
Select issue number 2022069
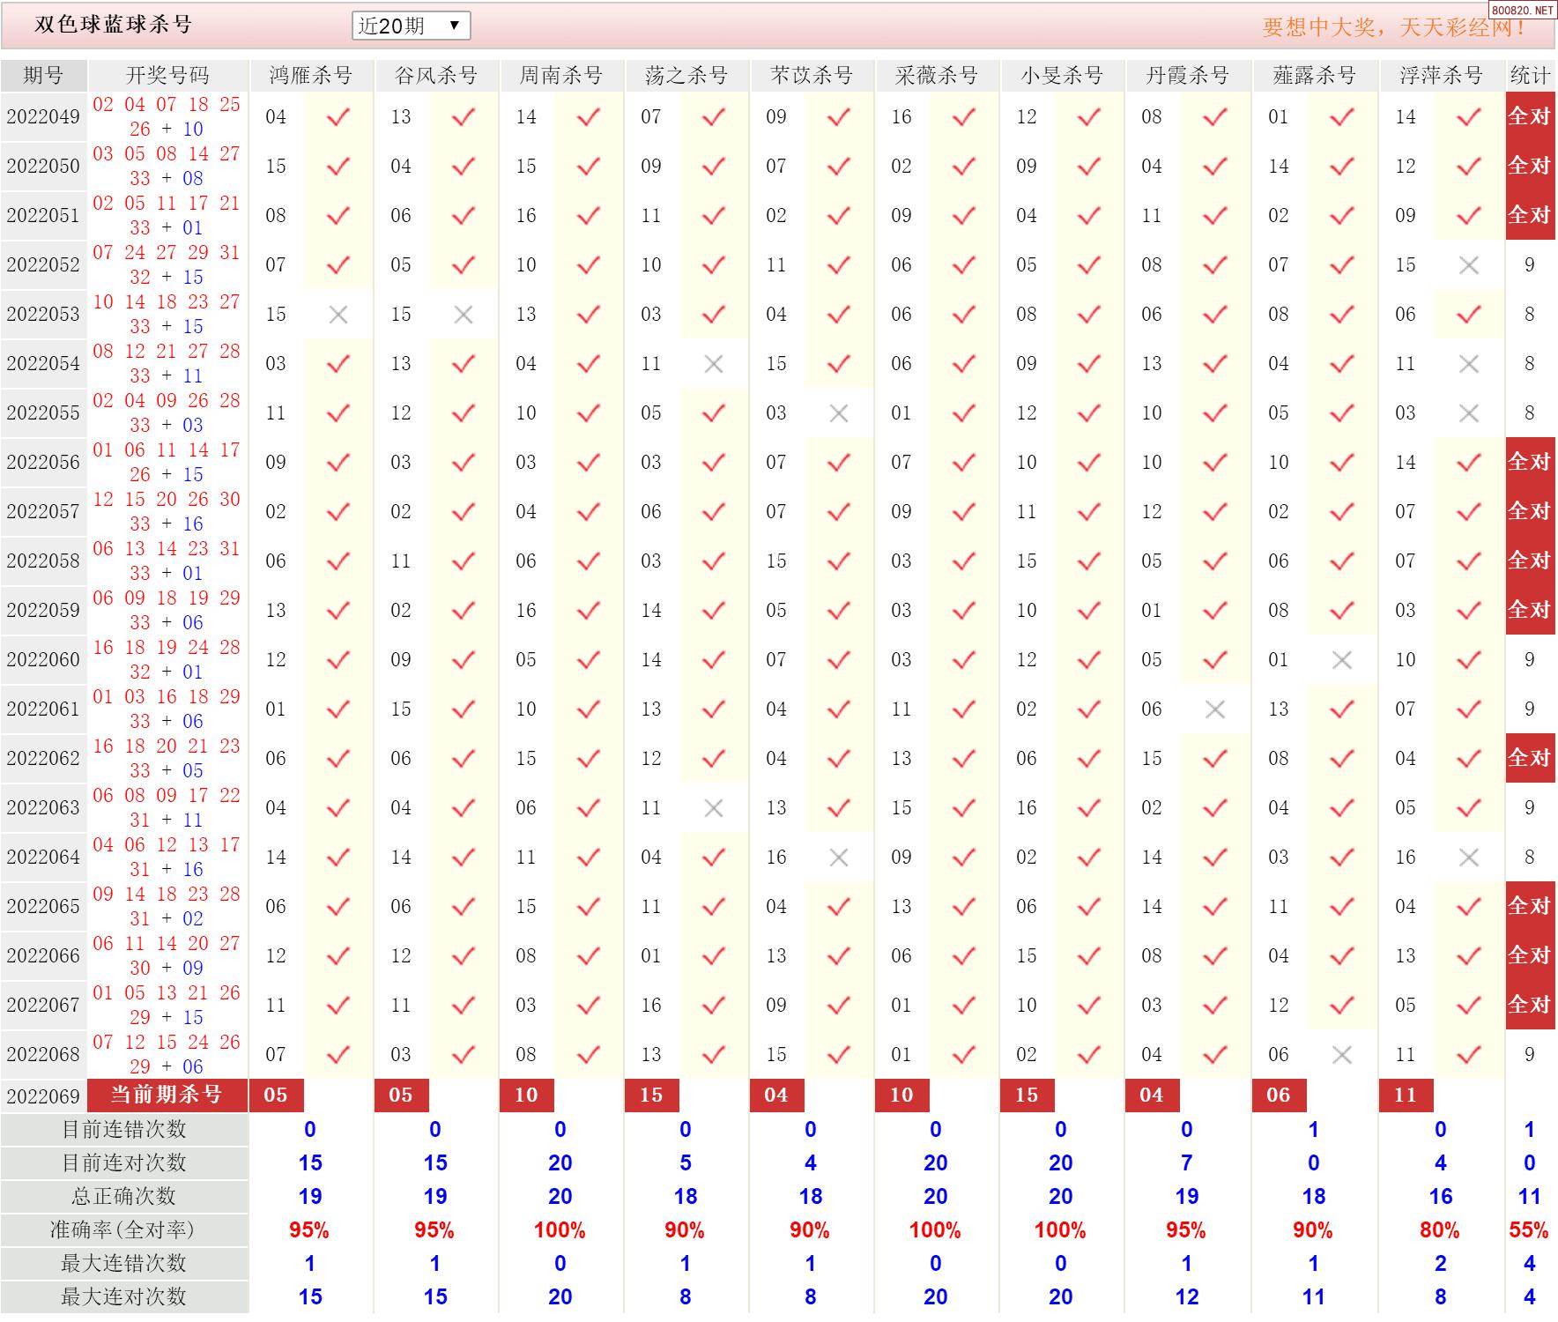coord(43,1096)
